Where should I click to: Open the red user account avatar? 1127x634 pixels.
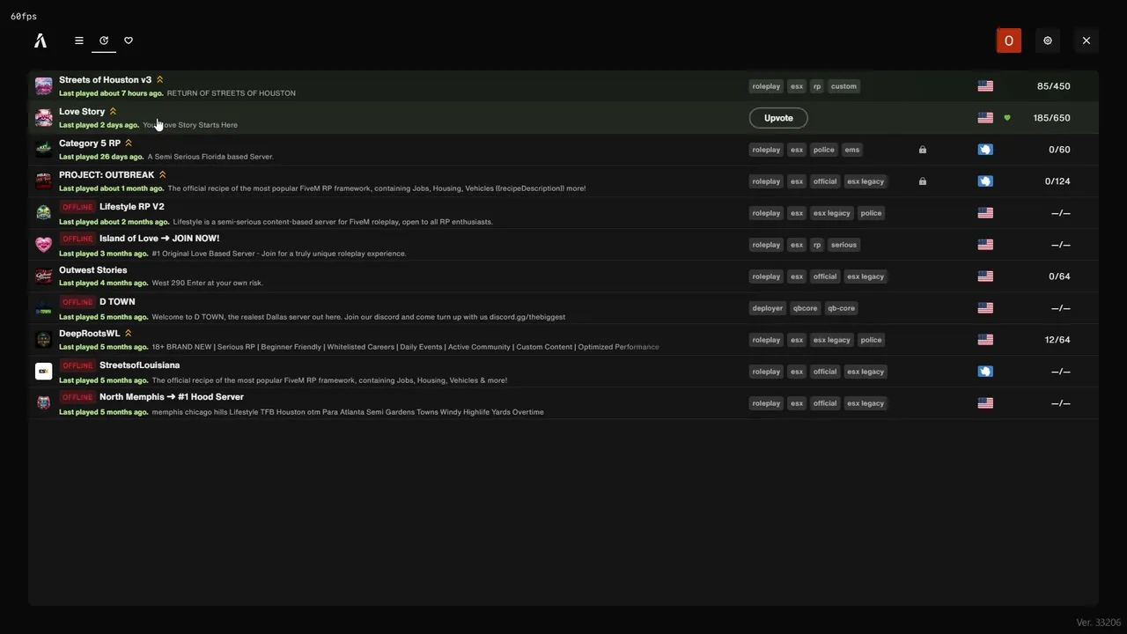click(1009, 41)
